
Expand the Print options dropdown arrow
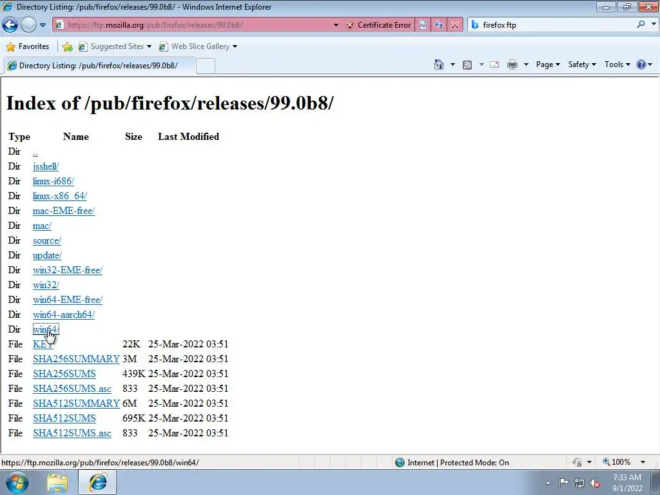526,64
